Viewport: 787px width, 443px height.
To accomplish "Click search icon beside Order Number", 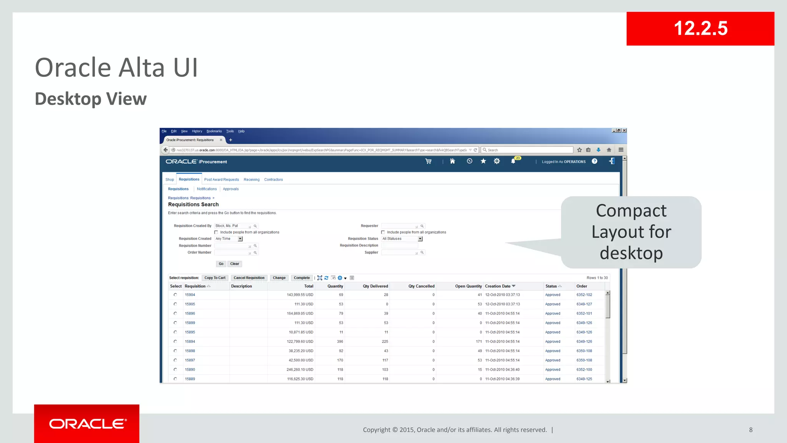I will (x=255, y=253).
